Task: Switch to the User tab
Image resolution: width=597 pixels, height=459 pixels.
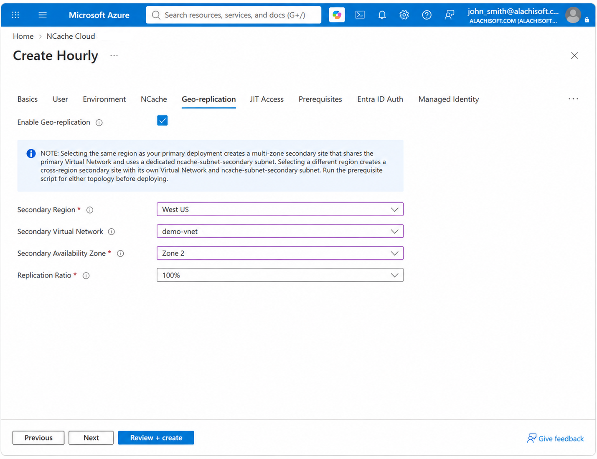Action: point(60,99)
